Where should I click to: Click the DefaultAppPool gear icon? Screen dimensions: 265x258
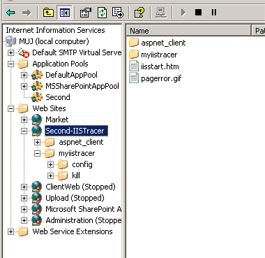coord(37,75)
